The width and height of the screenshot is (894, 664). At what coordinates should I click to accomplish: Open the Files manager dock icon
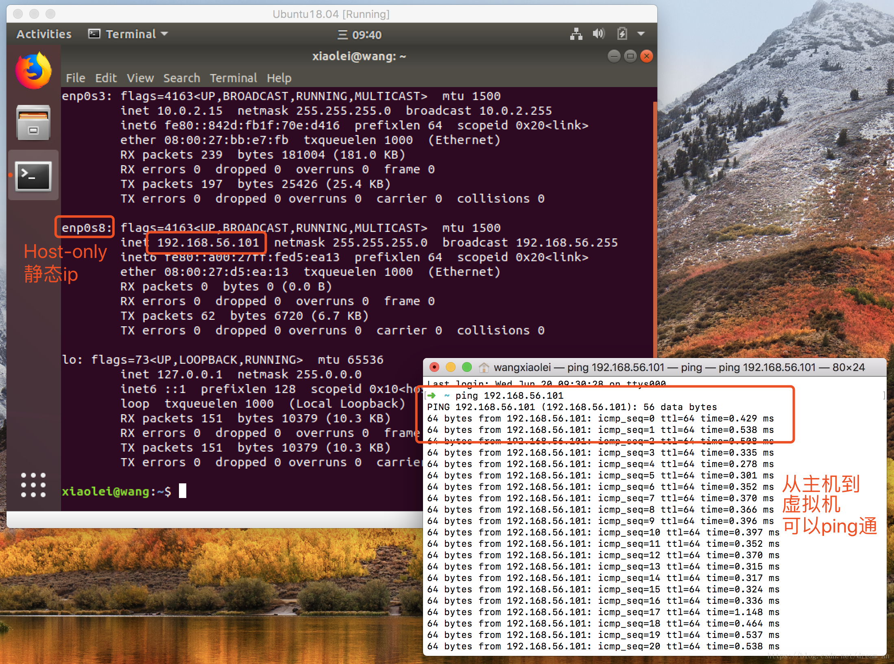tap(33, 122)
